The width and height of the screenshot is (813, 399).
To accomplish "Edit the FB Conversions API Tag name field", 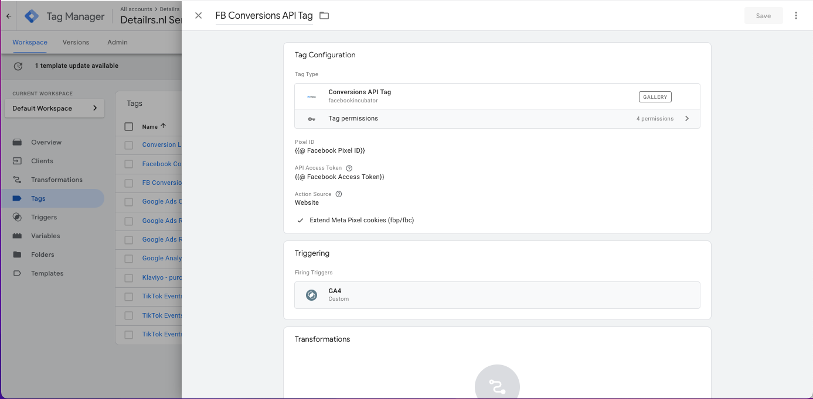I will pos(264,16).
